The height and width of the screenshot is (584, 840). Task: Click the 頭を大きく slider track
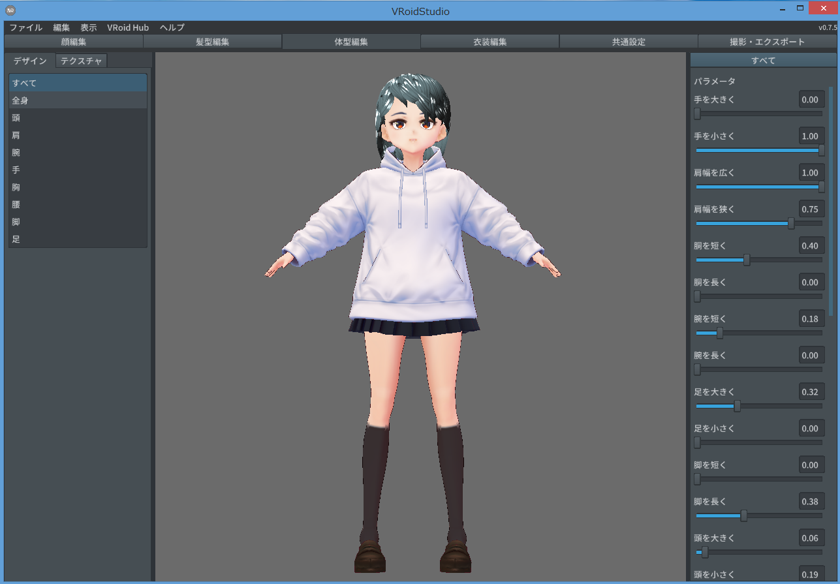click(759, 552)
